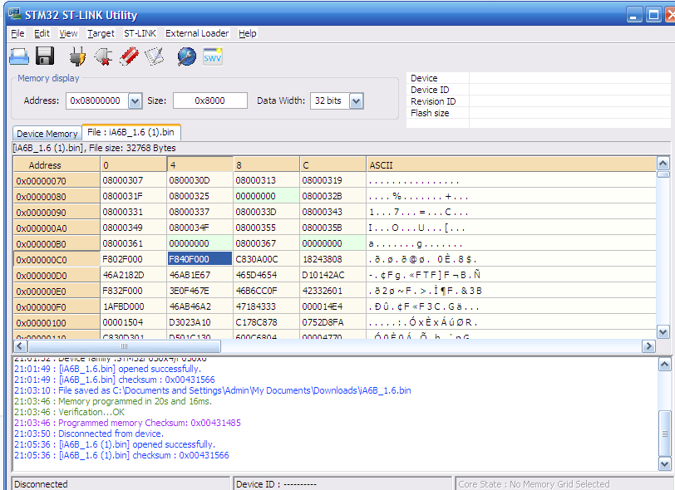This screenshot has height=490, width=675.
Task: Switch to the Device Memory tab
Action: [47, 134]
